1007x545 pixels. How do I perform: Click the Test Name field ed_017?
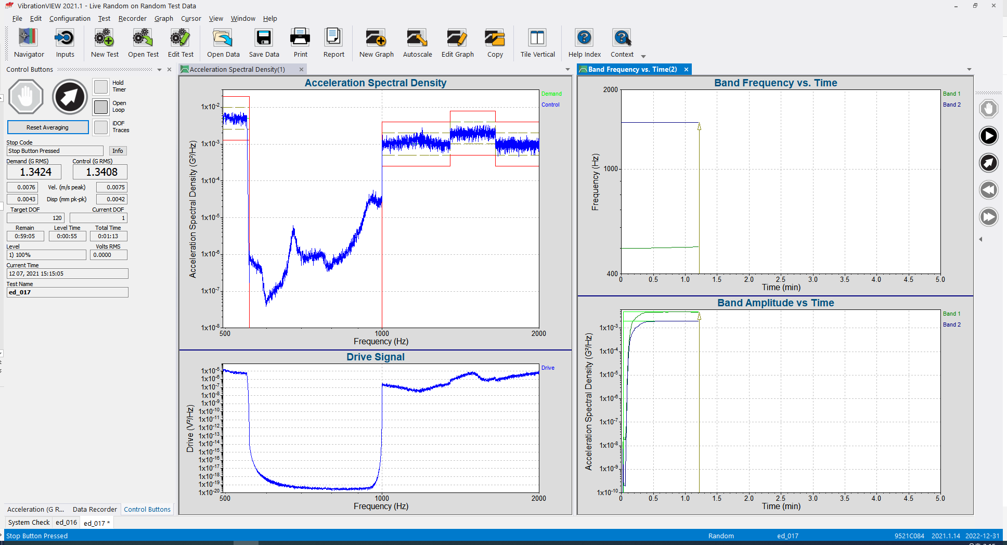67,292
